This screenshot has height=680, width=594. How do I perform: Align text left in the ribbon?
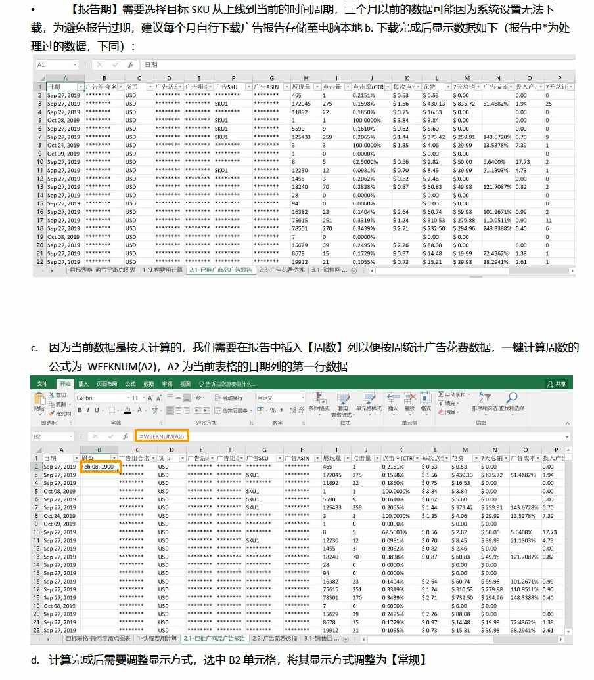[170, 410]
